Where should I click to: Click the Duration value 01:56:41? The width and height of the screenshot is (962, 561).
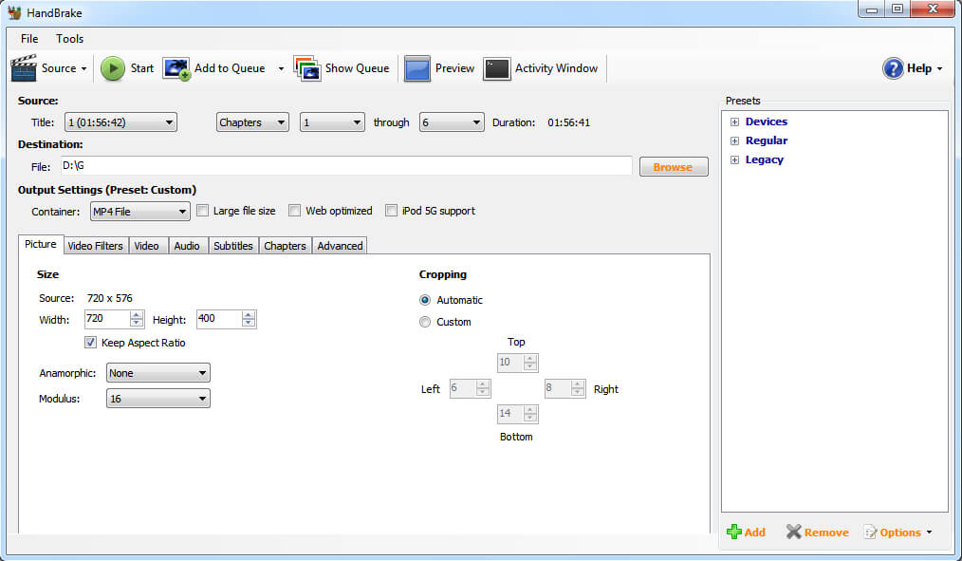[x=568, y=122]
